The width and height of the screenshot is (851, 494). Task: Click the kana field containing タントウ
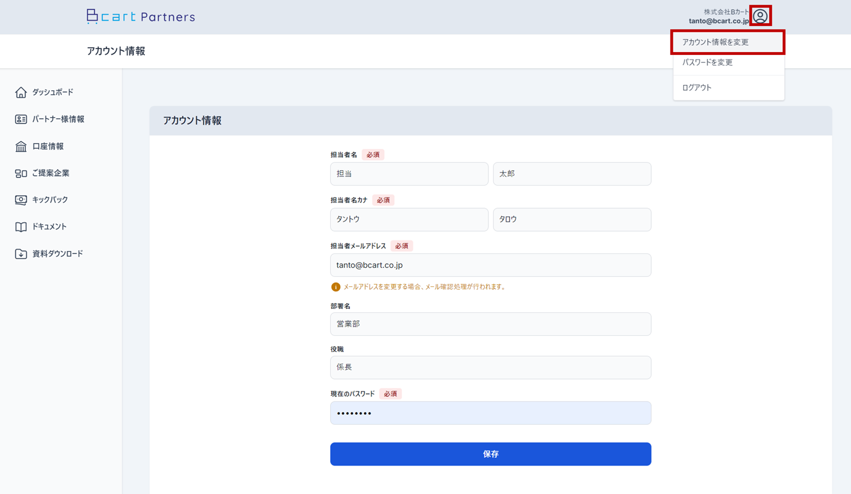tap(409, 219)
